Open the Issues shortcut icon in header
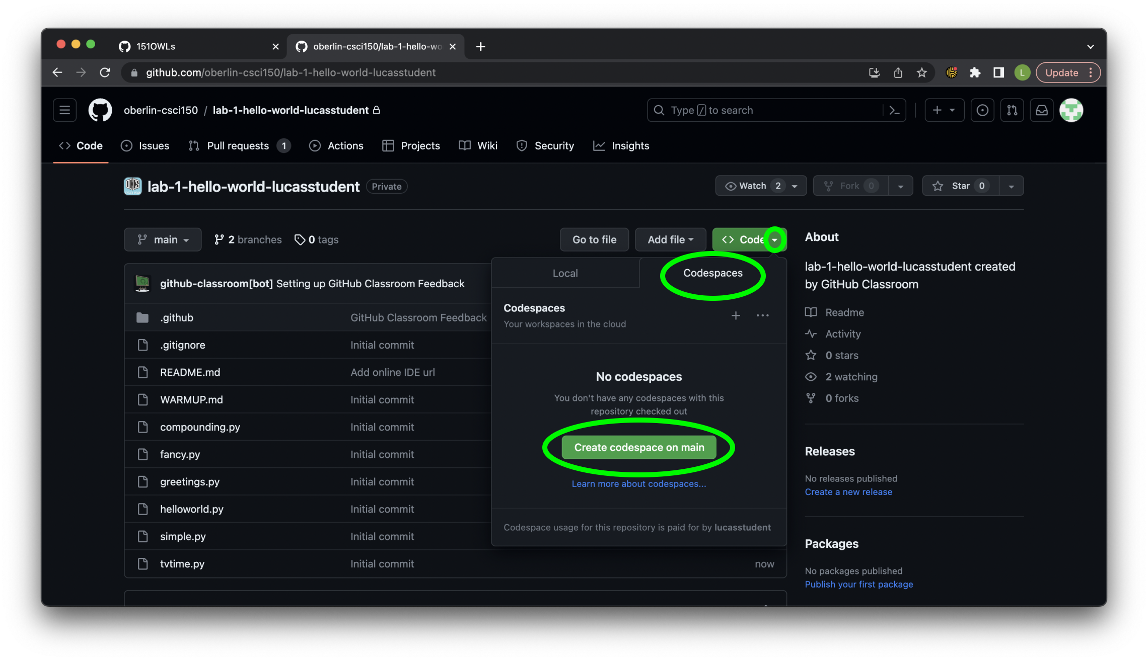 pyautogui.click(x=982, y=110)
